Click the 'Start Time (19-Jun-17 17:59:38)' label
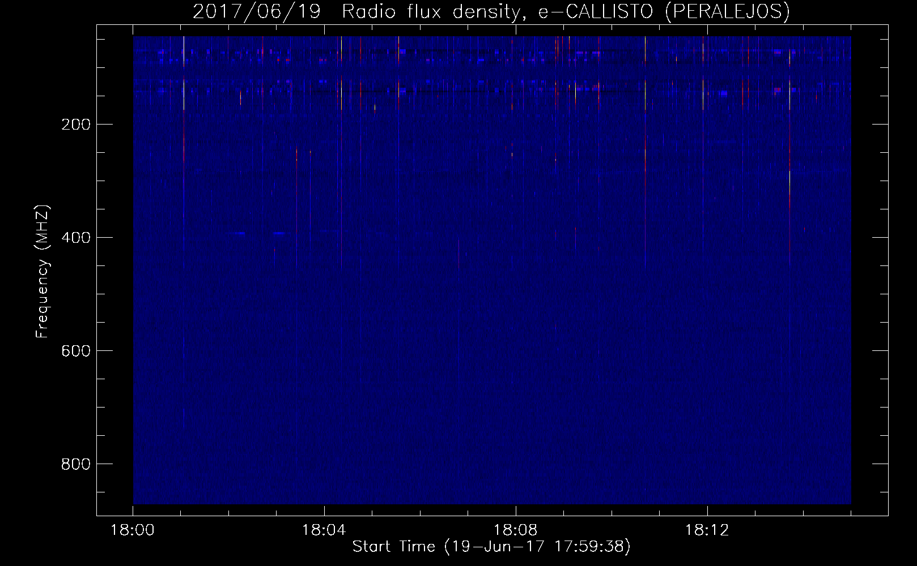Image resolution: width=917 pixels, height=566 pixels. tap(491, 547)
